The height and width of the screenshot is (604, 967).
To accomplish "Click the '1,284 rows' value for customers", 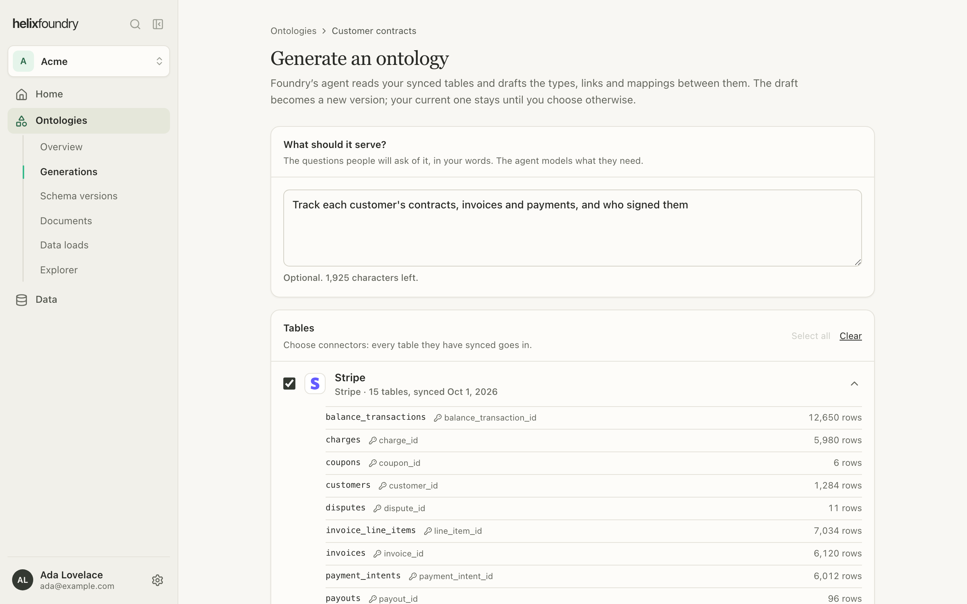I will tap(837, 485).
